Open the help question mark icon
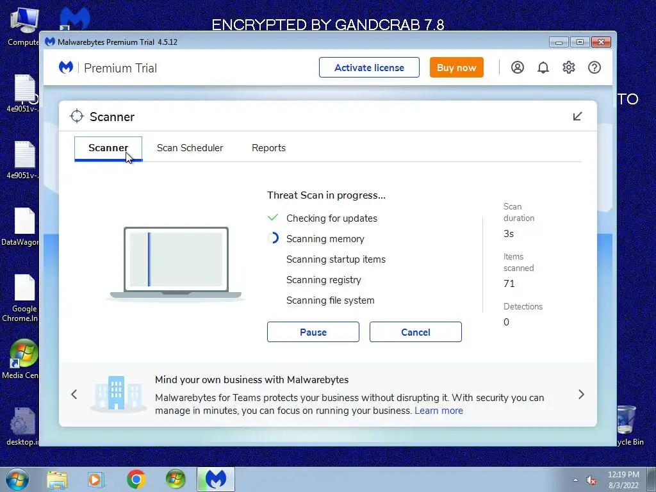Viewport: 656px width, 492px height. tap(594, 67)
